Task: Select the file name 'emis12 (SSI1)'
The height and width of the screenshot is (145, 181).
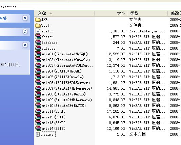Action: tap(54, 117)
